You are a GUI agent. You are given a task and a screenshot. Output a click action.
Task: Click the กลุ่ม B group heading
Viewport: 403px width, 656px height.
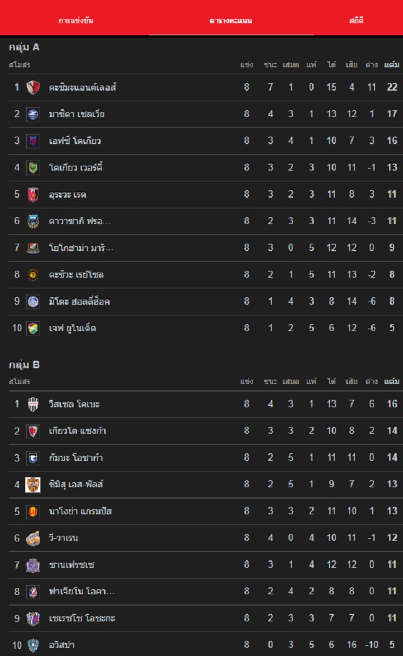coord(25,365)
